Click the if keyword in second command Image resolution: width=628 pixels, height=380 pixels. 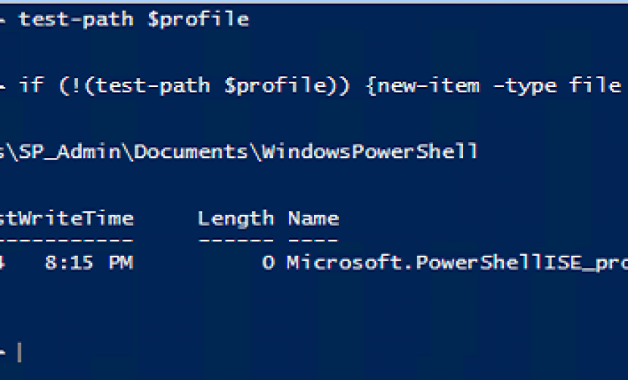pyautogui.click(x=31, y=85)
